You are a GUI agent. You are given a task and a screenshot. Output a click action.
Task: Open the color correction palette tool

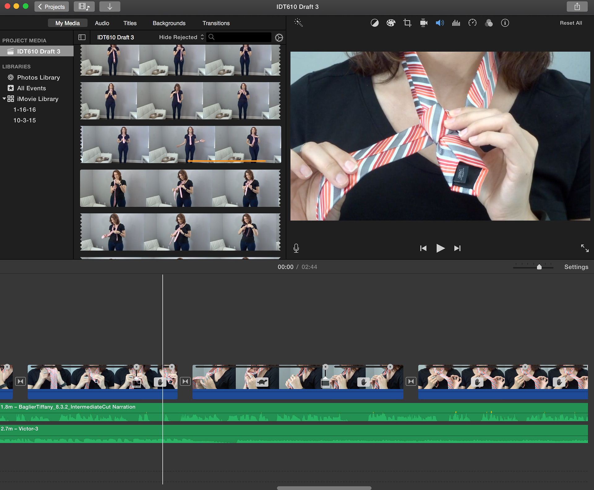click(391, 23)
